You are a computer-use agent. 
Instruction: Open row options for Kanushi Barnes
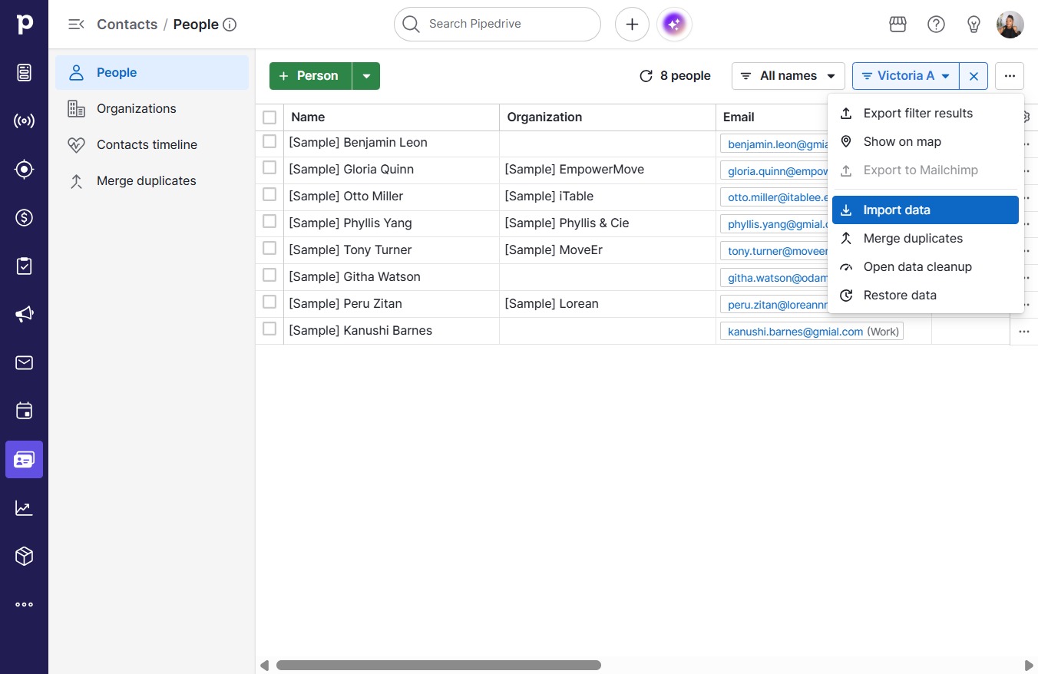(1023, 332)
